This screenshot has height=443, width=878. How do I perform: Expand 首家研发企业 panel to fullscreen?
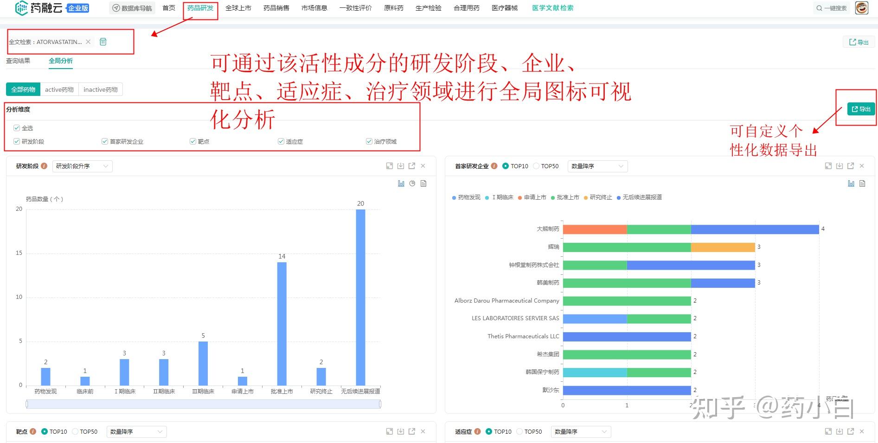pyautogui.click(x=828, y=165)
